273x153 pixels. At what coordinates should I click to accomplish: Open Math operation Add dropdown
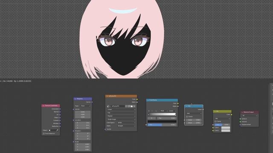[194, 113]
